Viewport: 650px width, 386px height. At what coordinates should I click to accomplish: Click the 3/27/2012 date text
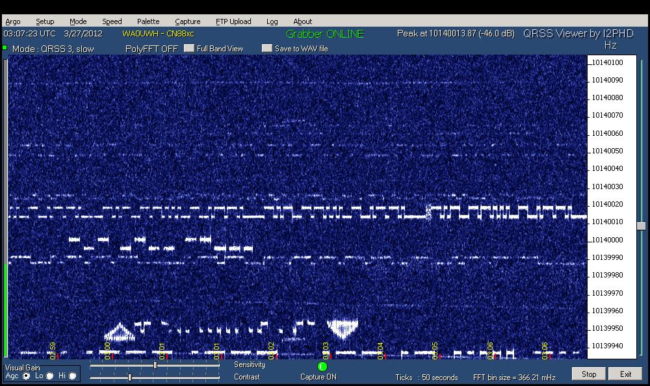click(83, 34)
